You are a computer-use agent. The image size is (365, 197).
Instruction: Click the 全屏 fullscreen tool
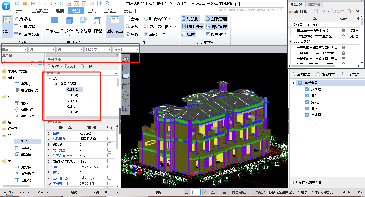coord(132,19)
